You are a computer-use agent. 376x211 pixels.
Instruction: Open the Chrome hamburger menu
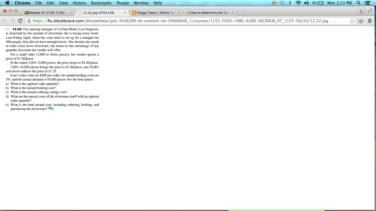click(x=370, y=21)
